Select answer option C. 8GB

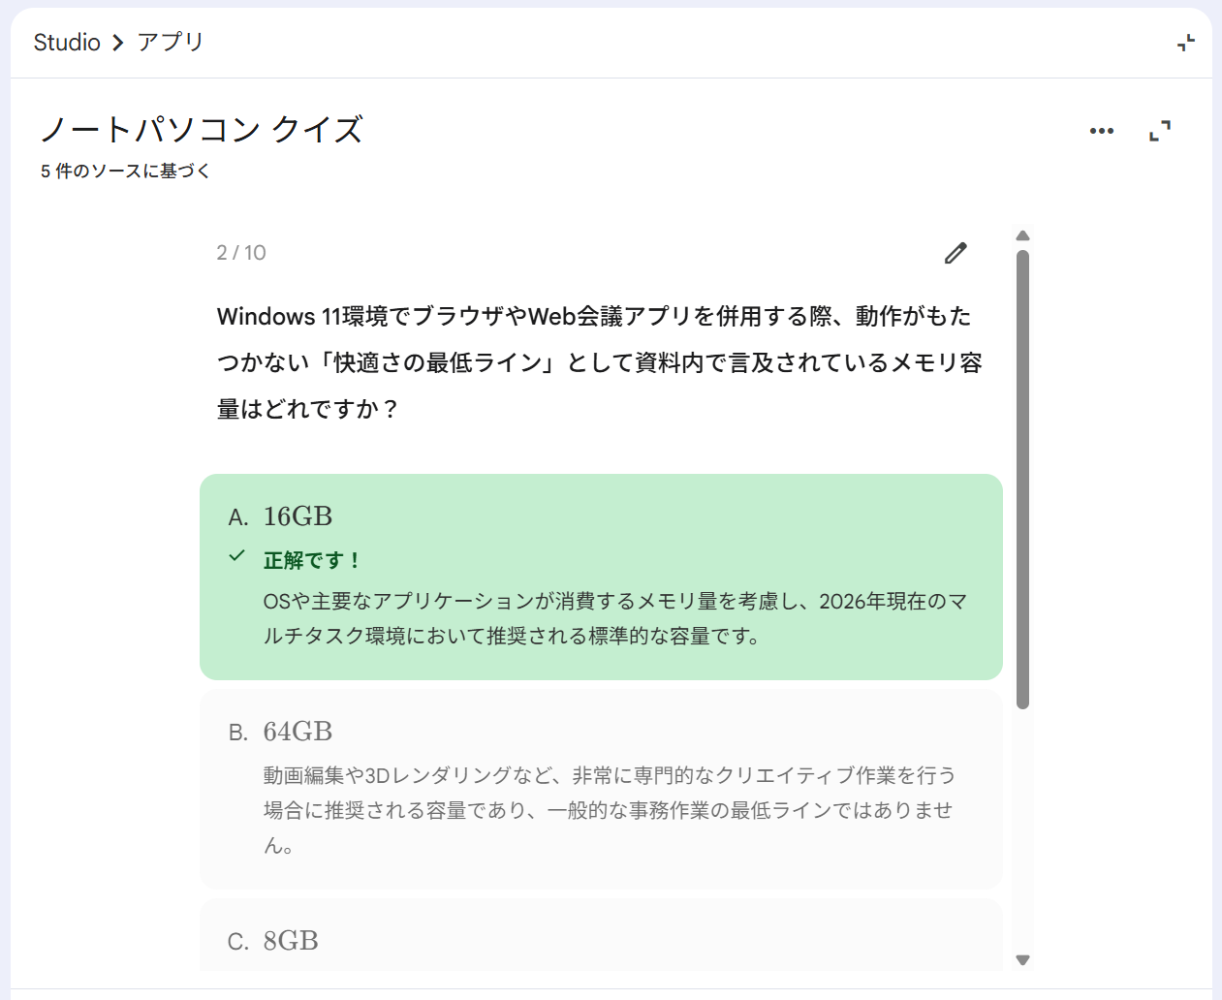click(601, 936)
